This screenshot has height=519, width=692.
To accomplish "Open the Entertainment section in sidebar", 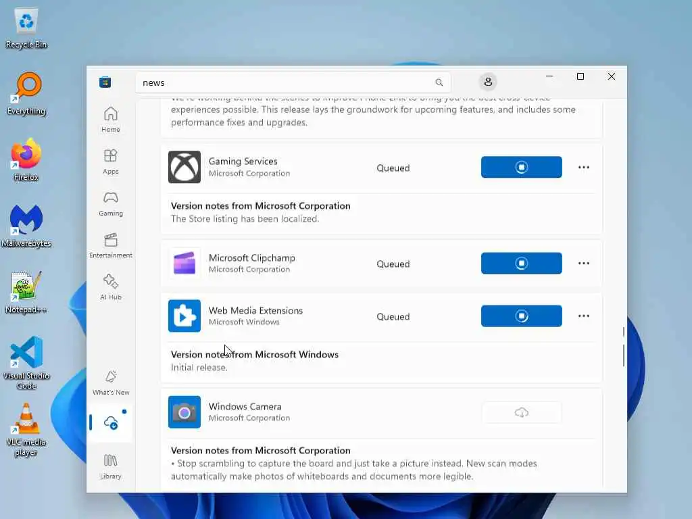I will (111, 245).
